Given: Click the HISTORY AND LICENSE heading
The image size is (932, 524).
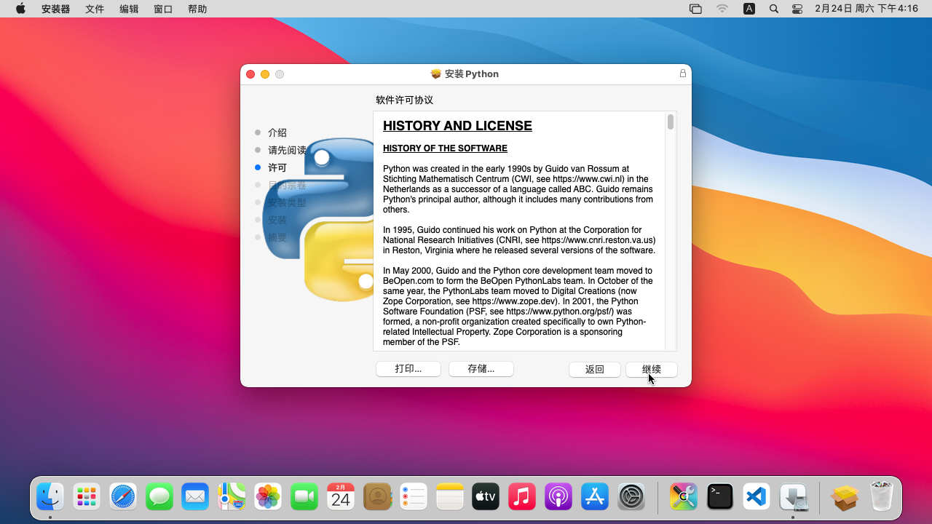Looking at the screenshot, I should click(x=457, y=126).
